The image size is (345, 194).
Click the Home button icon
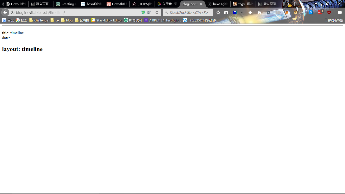(x=259, y=12)
